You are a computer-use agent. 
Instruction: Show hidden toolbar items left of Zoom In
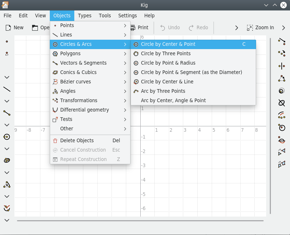point(237,28)
